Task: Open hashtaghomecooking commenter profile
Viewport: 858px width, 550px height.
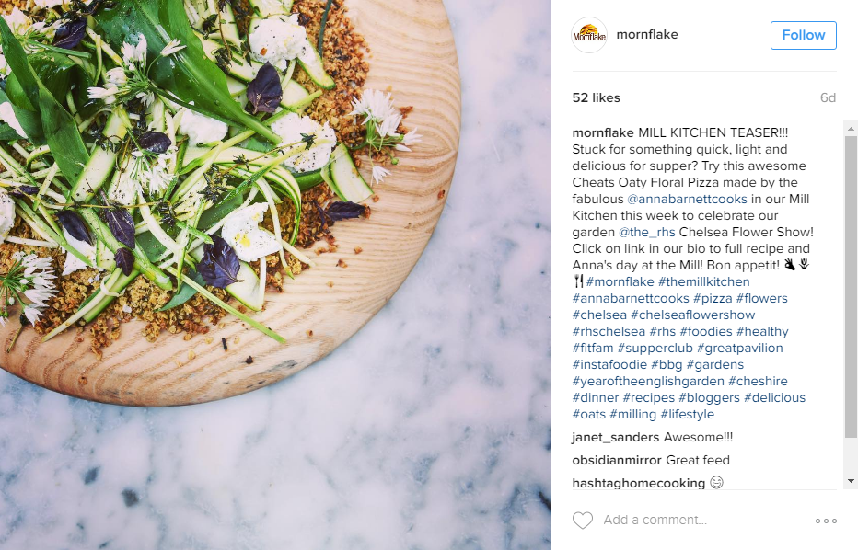Action: coord(639,483)
